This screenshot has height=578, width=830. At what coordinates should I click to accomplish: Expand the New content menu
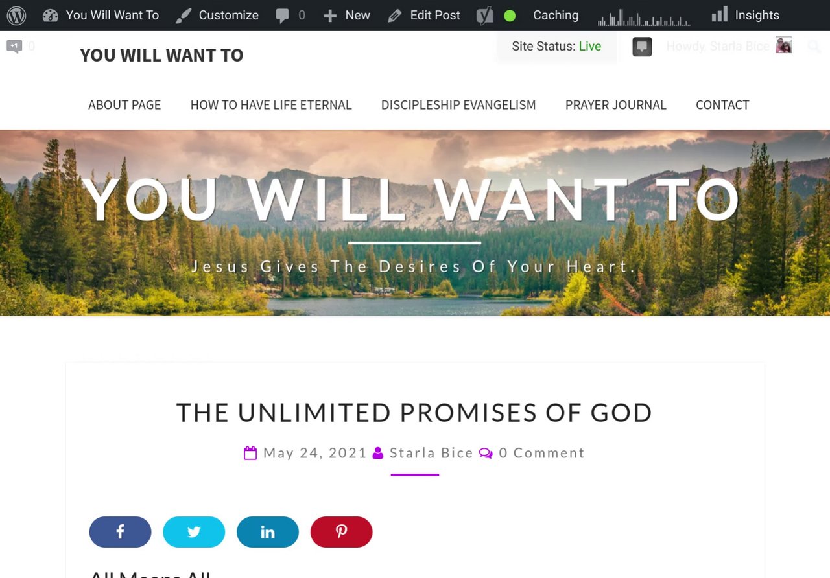point(347,16)
